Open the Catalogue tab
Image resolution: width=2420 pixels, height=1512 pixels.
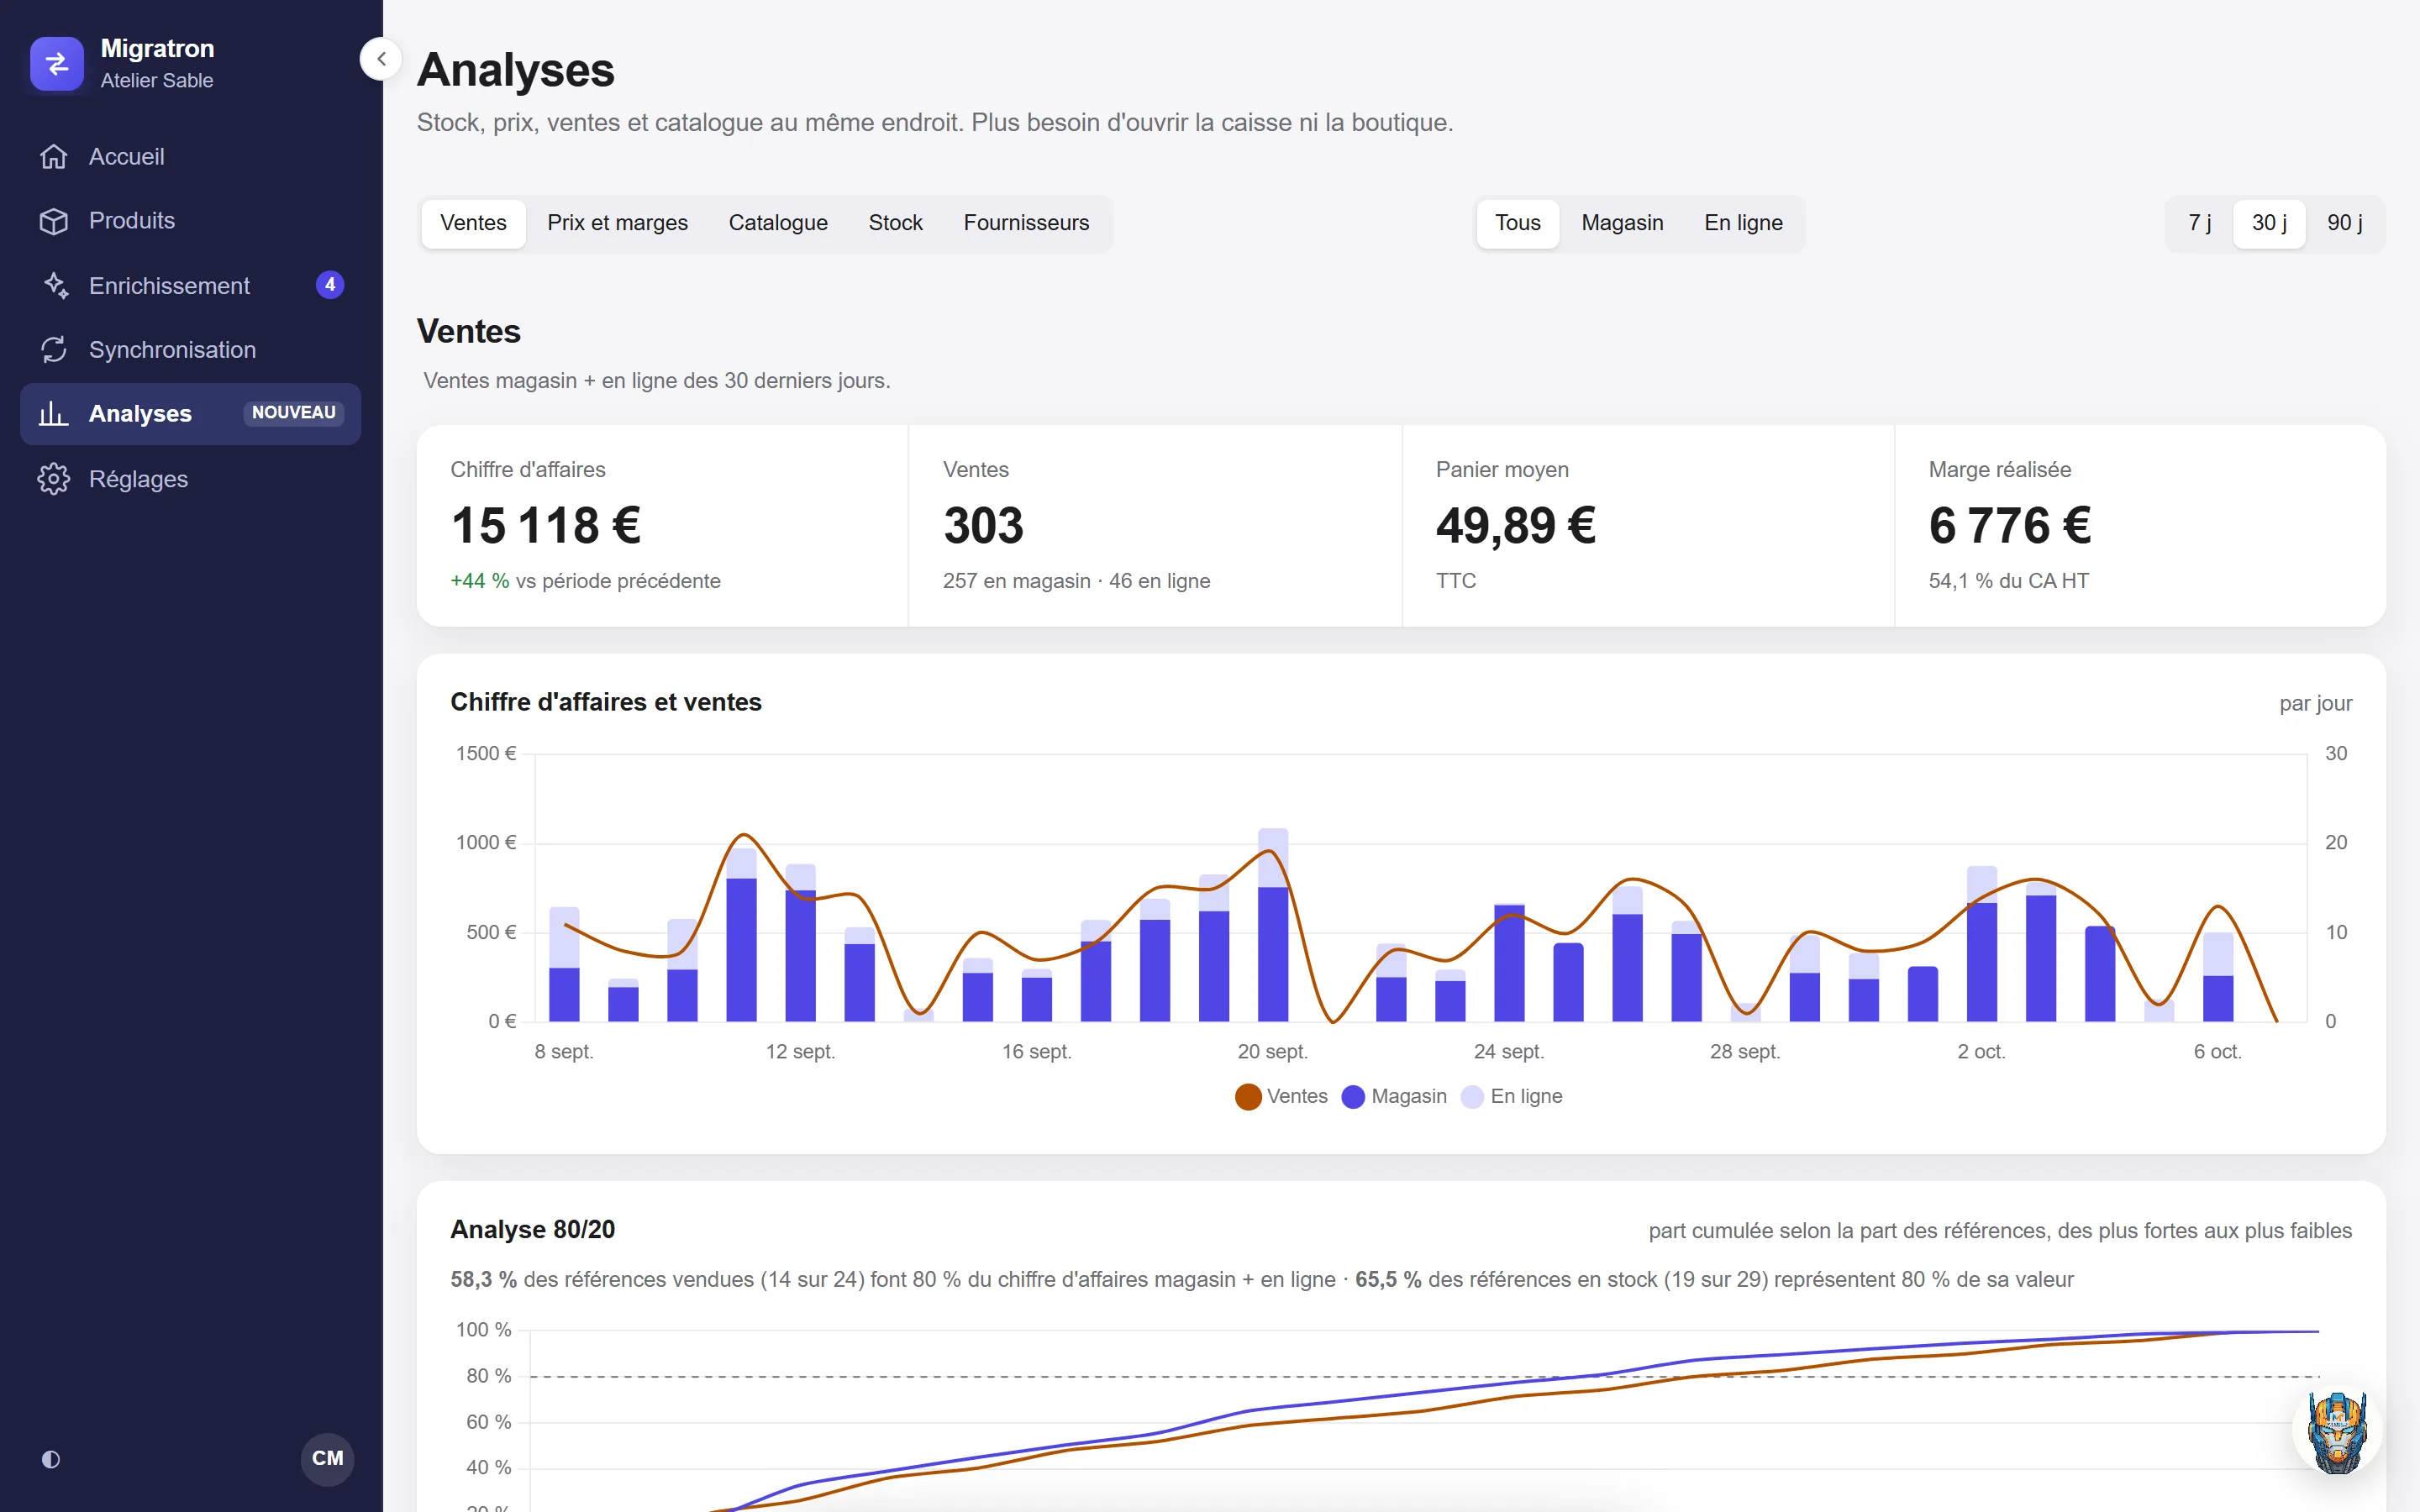click(x=778, y=223)
